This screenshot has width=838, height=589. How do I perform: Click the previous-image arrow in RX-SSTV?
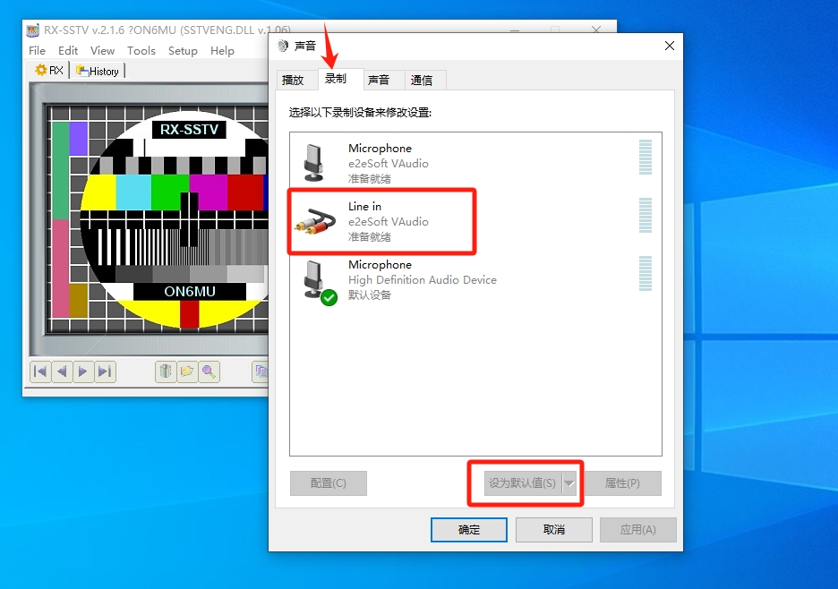[x=61, y=372]
